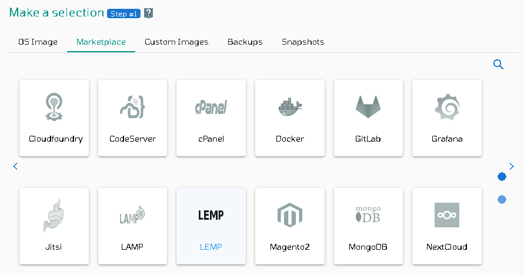
Task: Select the Docker whale app
Action: tap(290, 118)
